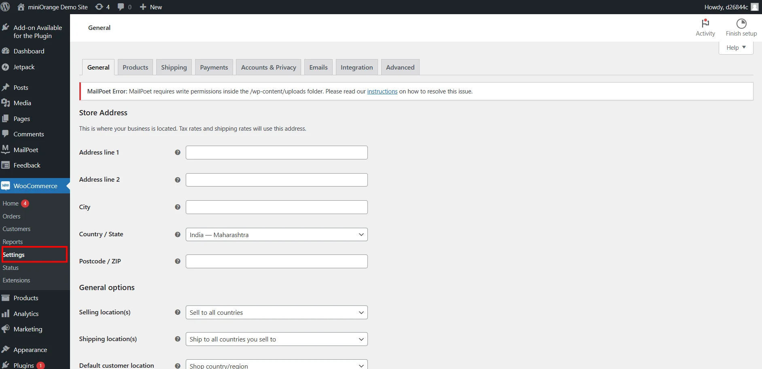Click the Finish setup icon
The height and width of the screenshot is (369, 762).
coord(741,23)
